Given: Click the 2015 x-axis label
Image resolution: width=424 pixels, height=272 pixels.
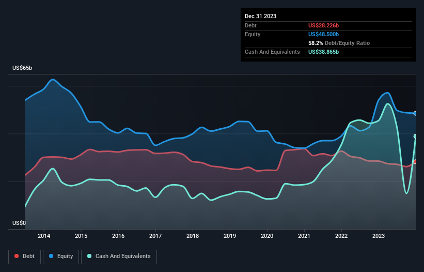Looking at the screenshot, I should 81,236.
